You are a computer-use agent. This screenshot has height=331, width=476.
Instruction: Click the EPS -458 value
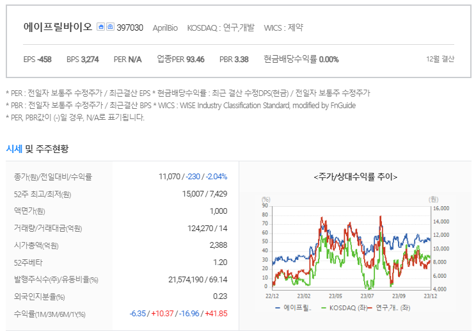[37, 59]
